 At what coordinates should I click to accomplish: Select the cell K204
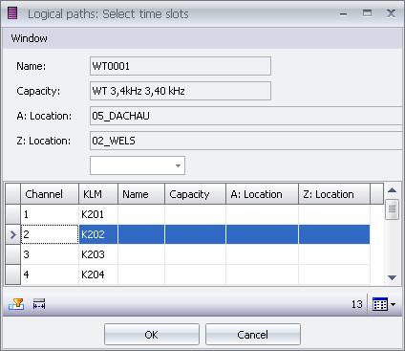click(98, 274)
